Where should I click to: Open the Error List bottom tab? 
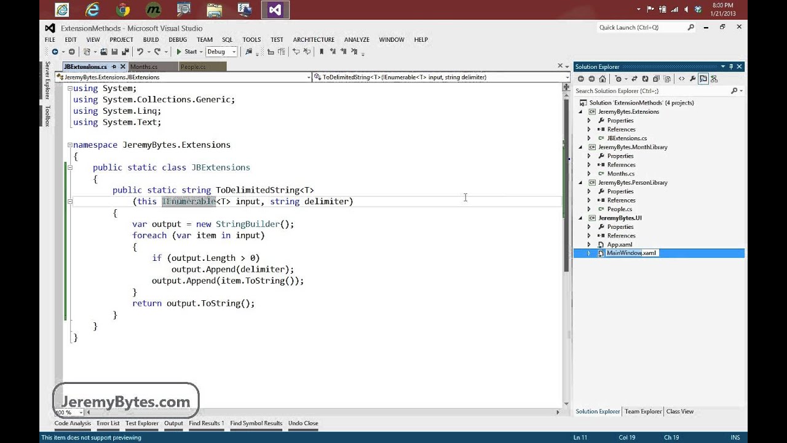coord(108,423)
